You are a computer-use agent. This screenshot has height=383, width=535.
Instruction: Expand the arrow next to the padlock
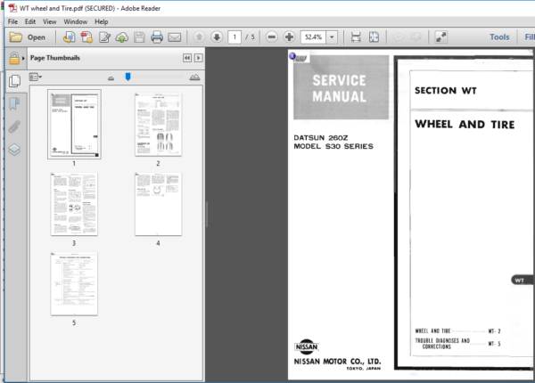(x=23, y=58)
